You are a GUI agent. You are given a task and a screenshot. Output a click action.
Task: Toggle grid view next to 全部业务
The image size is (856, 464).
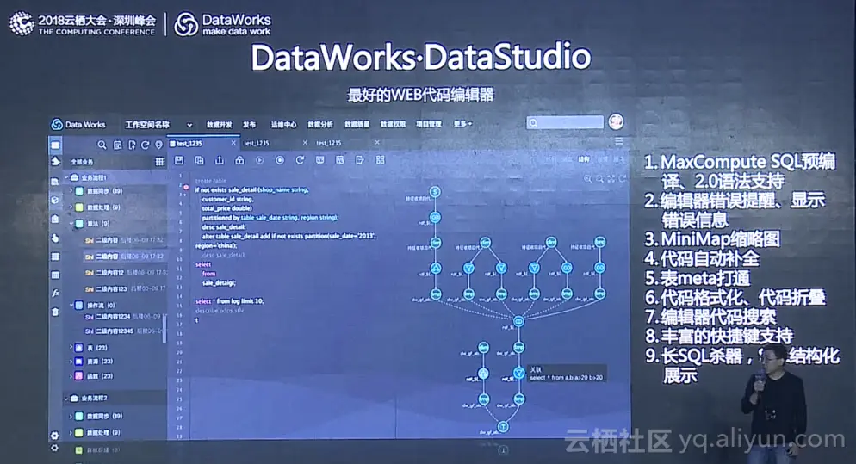tap(159, 162)
